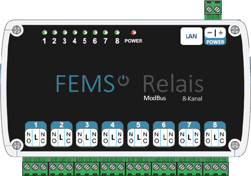Image resolution: width=251 pixels, height=176 pixels.
Task: Click the green LED above number 2
Action: [x=55, y=33]
